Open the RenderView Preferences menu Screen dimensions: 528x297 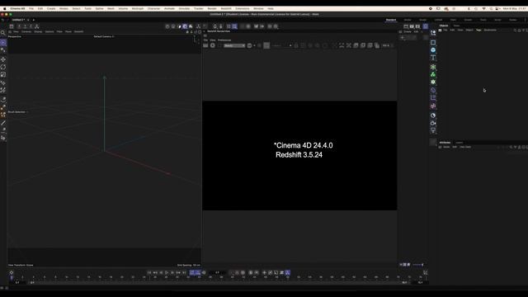coord(224,40)
